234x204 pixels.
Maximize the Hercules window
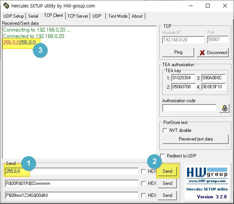pyautogui.click(x=208, y=6)
